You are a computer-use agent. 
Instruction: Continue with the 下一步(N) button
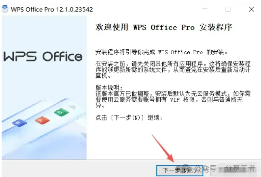coord(180,171)
